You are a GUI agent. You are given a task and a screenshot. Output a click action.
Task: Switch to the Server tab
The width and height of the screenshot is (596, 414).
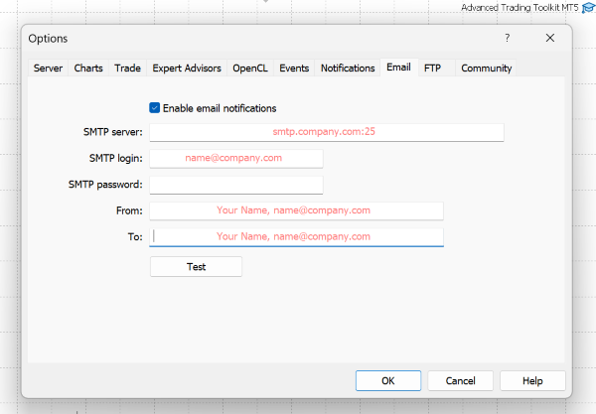pyautogui.click(x=49, y=69)
